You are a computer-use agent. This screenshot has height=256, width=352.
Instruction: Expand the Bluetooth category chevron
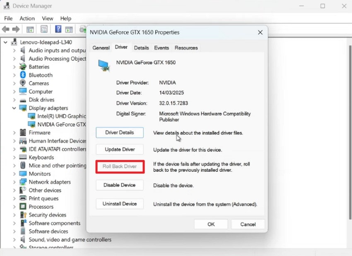click(14, 75)
